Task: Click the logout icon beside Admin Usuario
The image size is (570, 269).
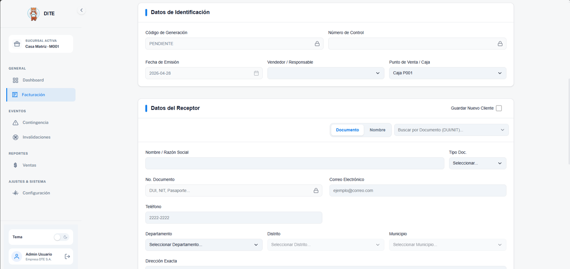Action: 67,257
